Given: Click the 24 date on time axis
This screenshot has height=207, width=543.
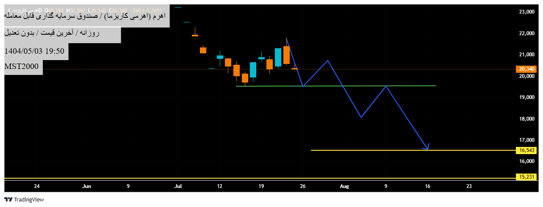Looking at the screenshot, I should (37, 186).
